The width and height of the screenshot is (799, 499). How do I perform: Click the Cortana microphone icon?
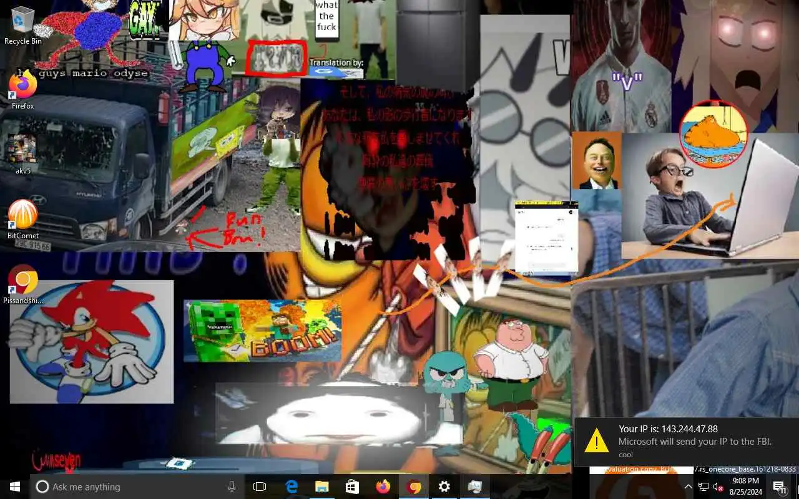[x=232, y=487]
